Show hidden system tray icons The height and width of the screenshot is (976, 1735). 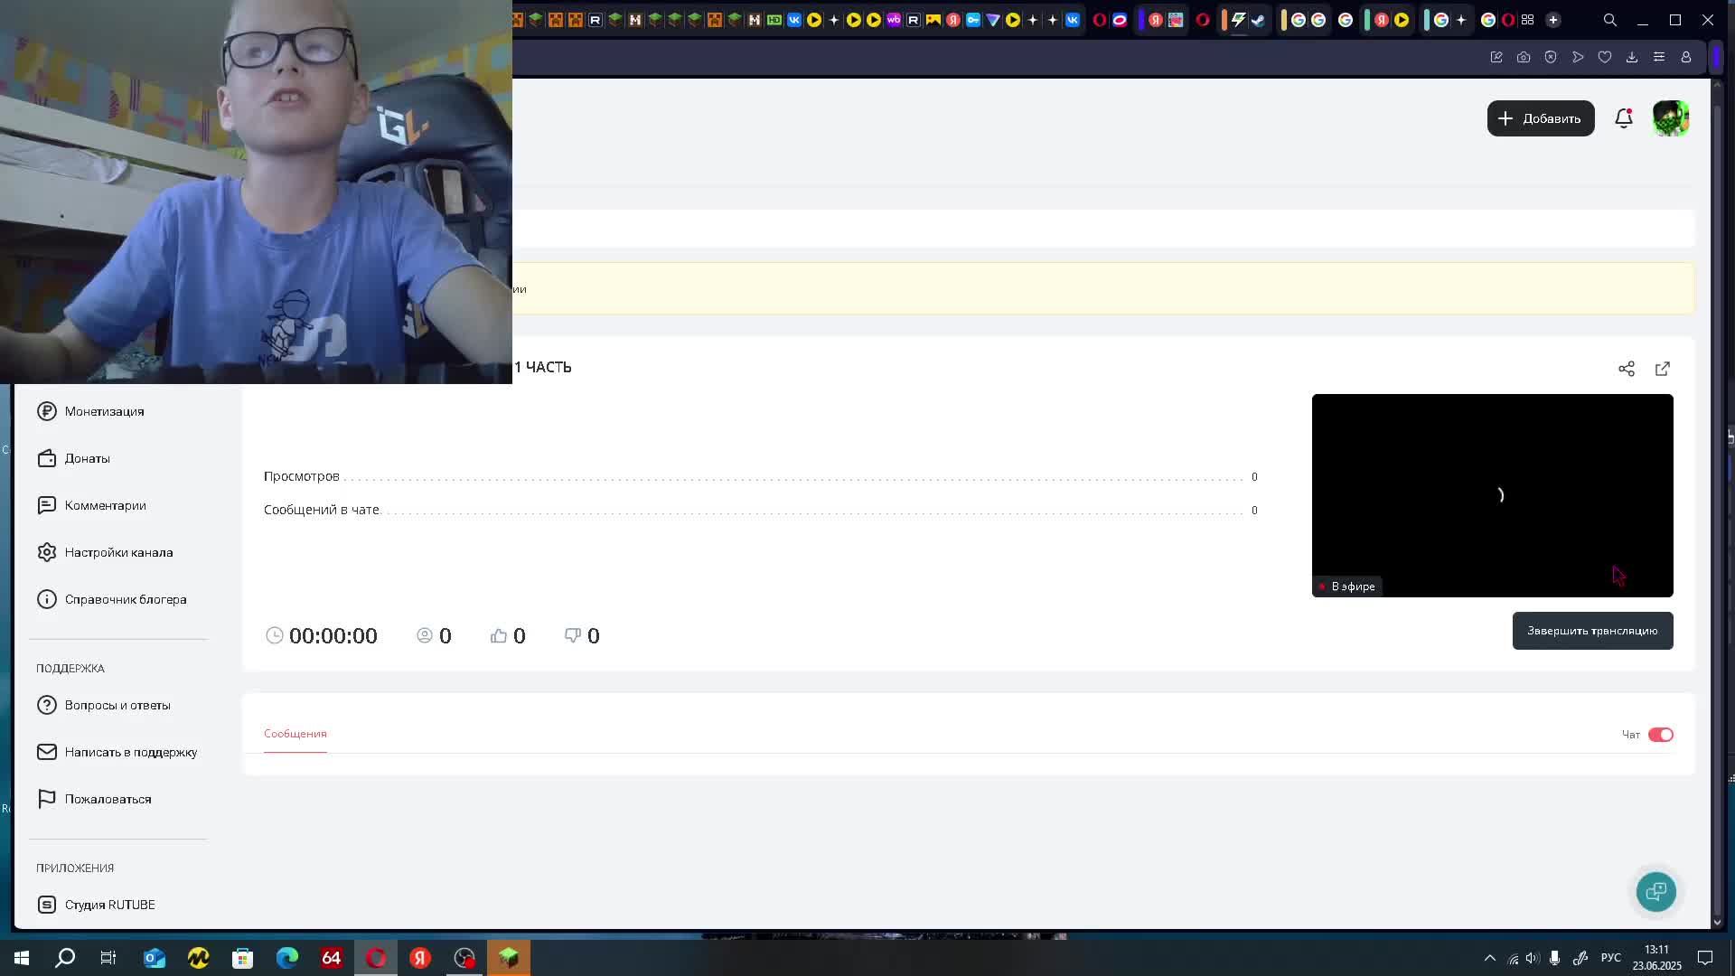pos(1490,958)
